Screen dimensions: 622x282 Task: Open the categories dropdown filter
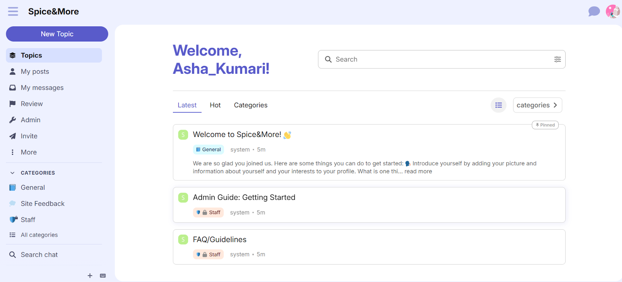pyautogui.click(x=538, y=105)
